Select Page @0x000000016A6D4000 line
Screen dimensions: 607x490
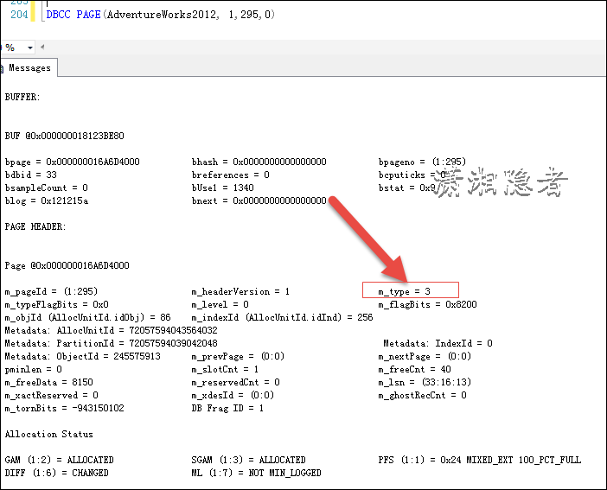(x=67, y=265)
